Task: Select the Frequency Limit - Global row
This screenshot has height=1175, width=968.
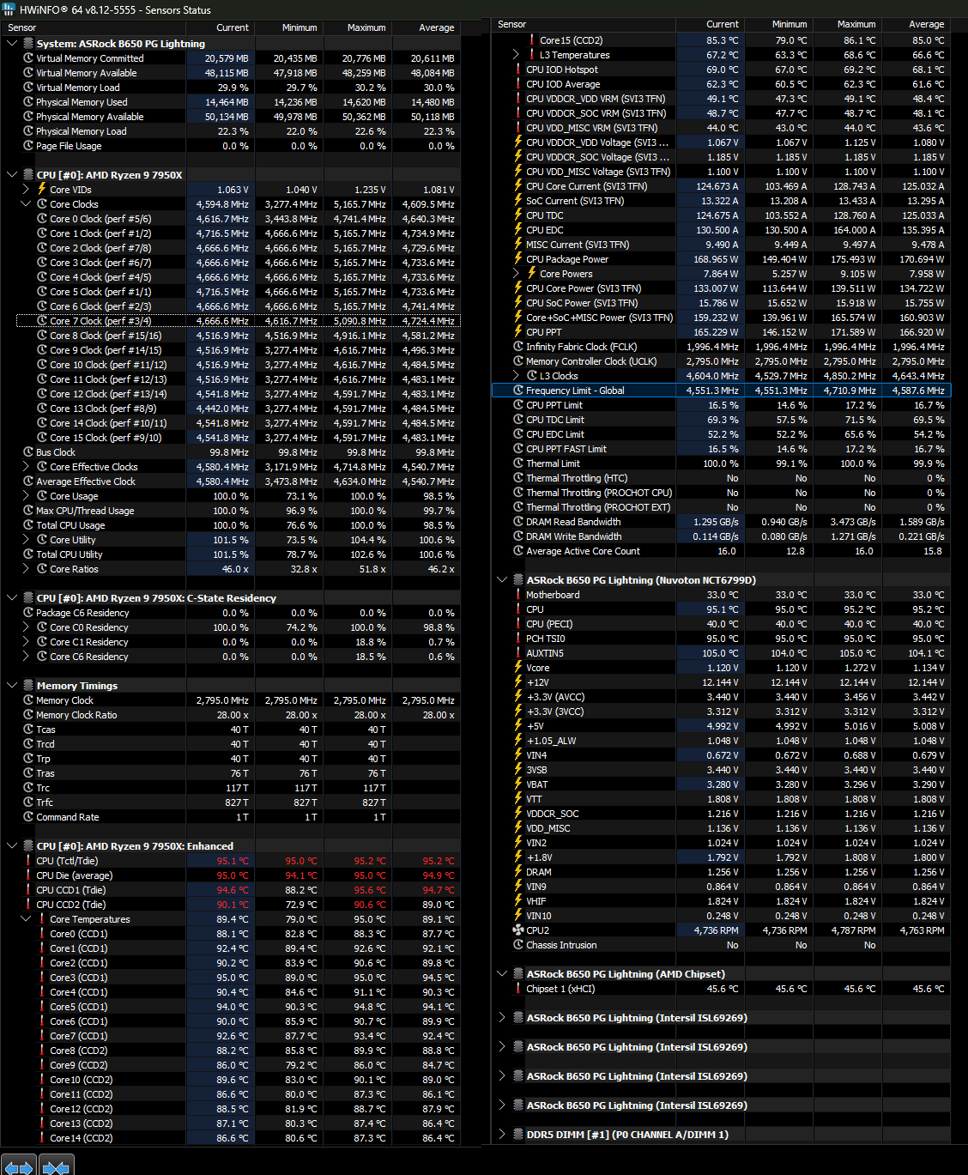Action: (x=721, y=391)
